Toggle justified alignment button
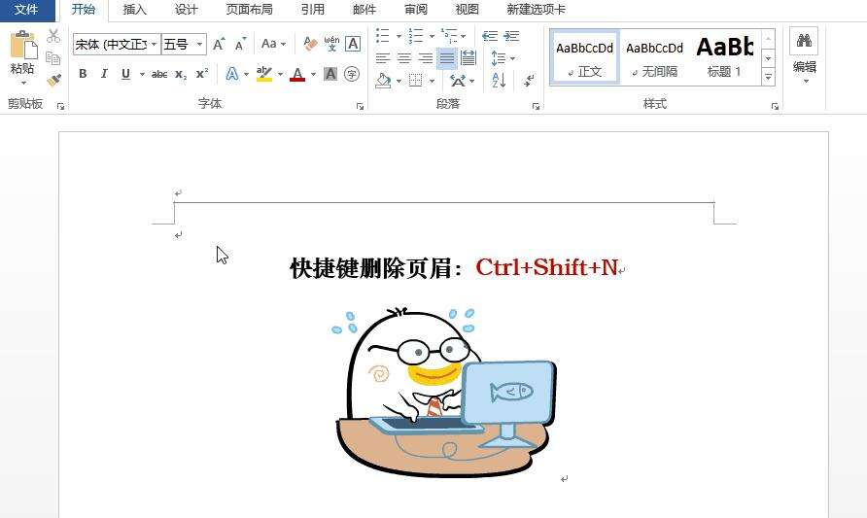This screenshot has height=518, width=867. [x=447, y=58]
